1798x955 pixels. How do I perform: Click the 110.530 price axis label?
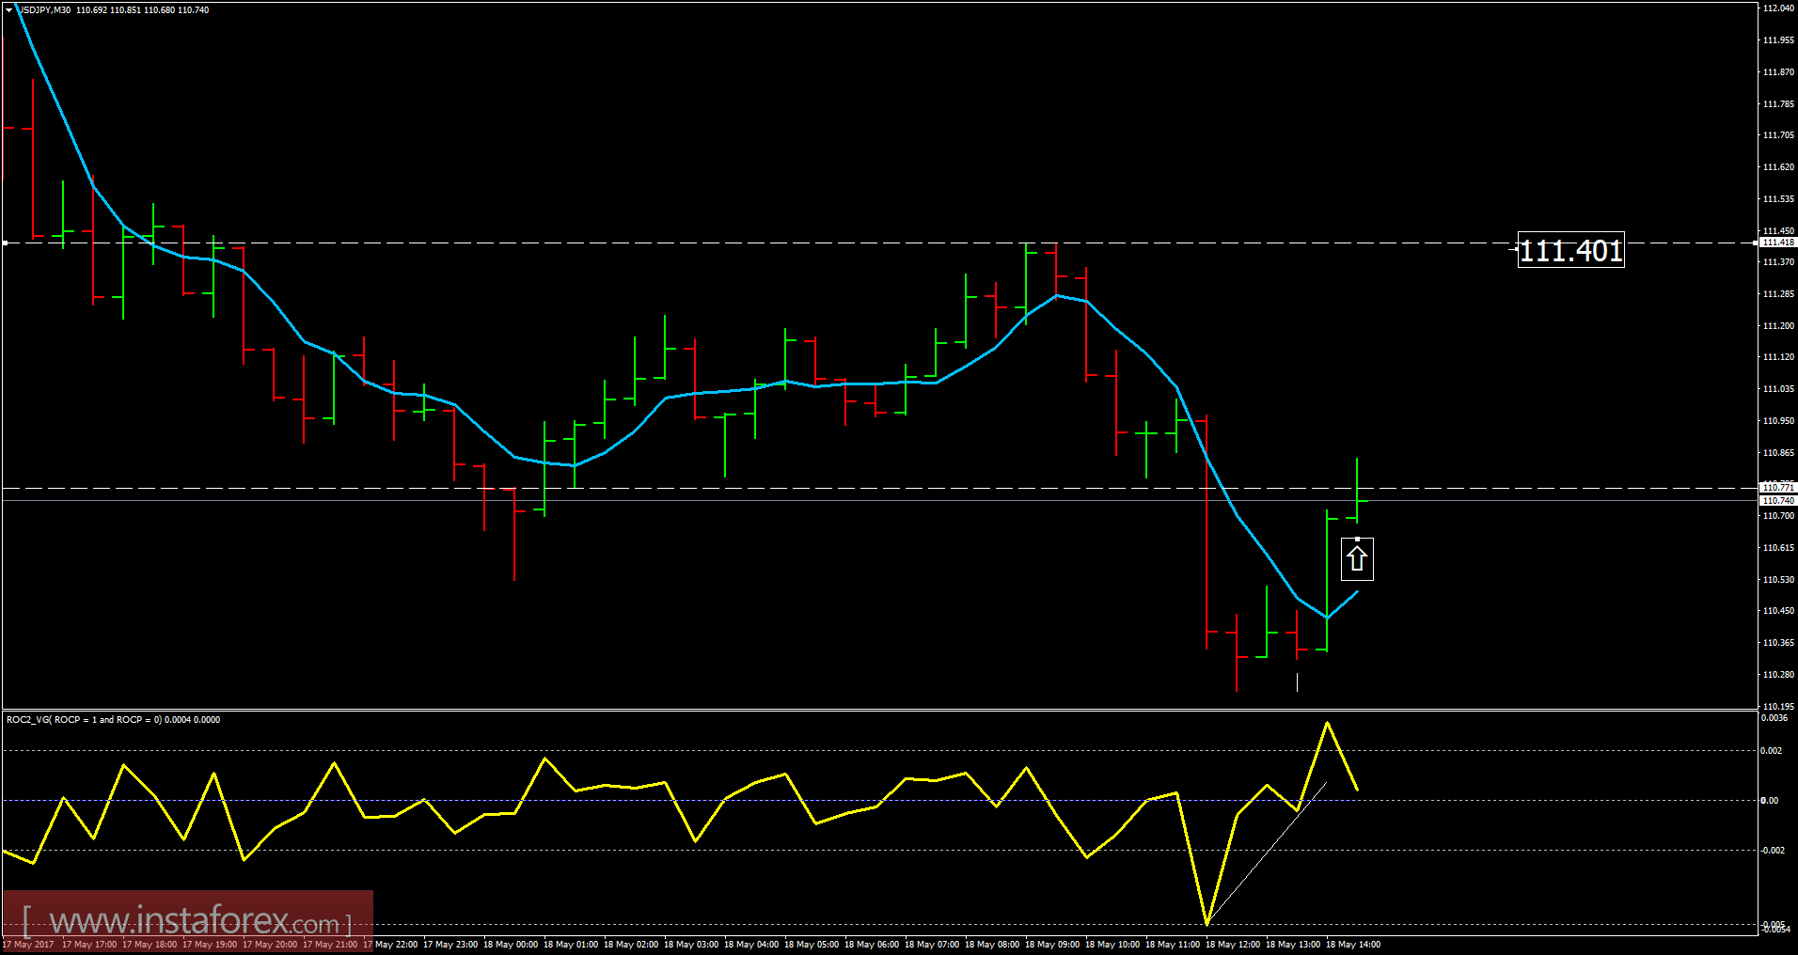1778,580
